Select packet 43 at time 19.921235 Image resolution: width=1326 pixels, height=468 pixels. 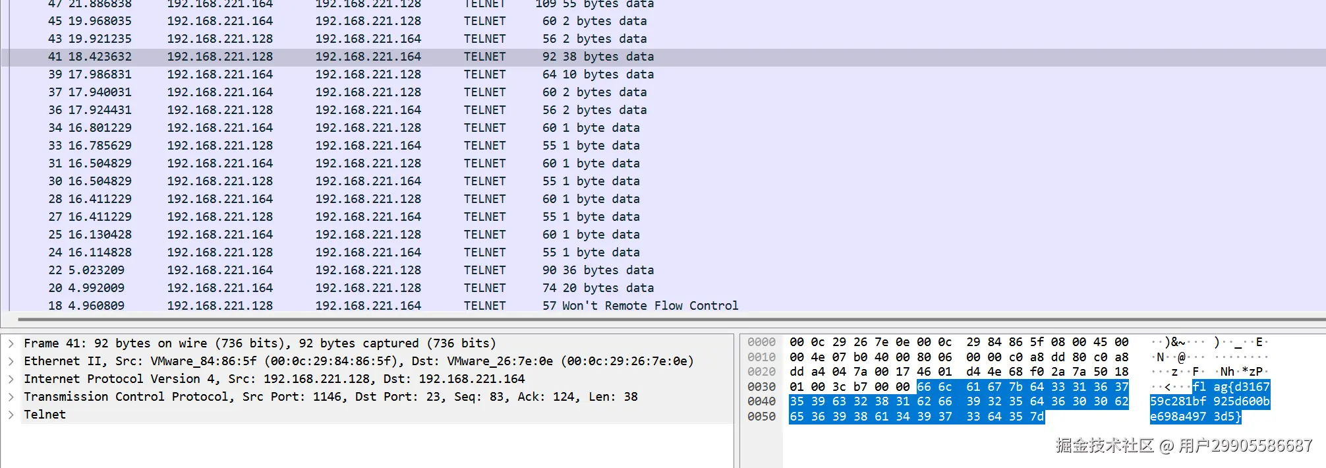(663, 39)
